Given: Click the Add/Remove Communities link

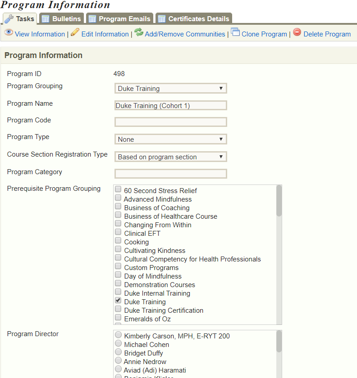Looking at the screenshot, I should (185, 34).
